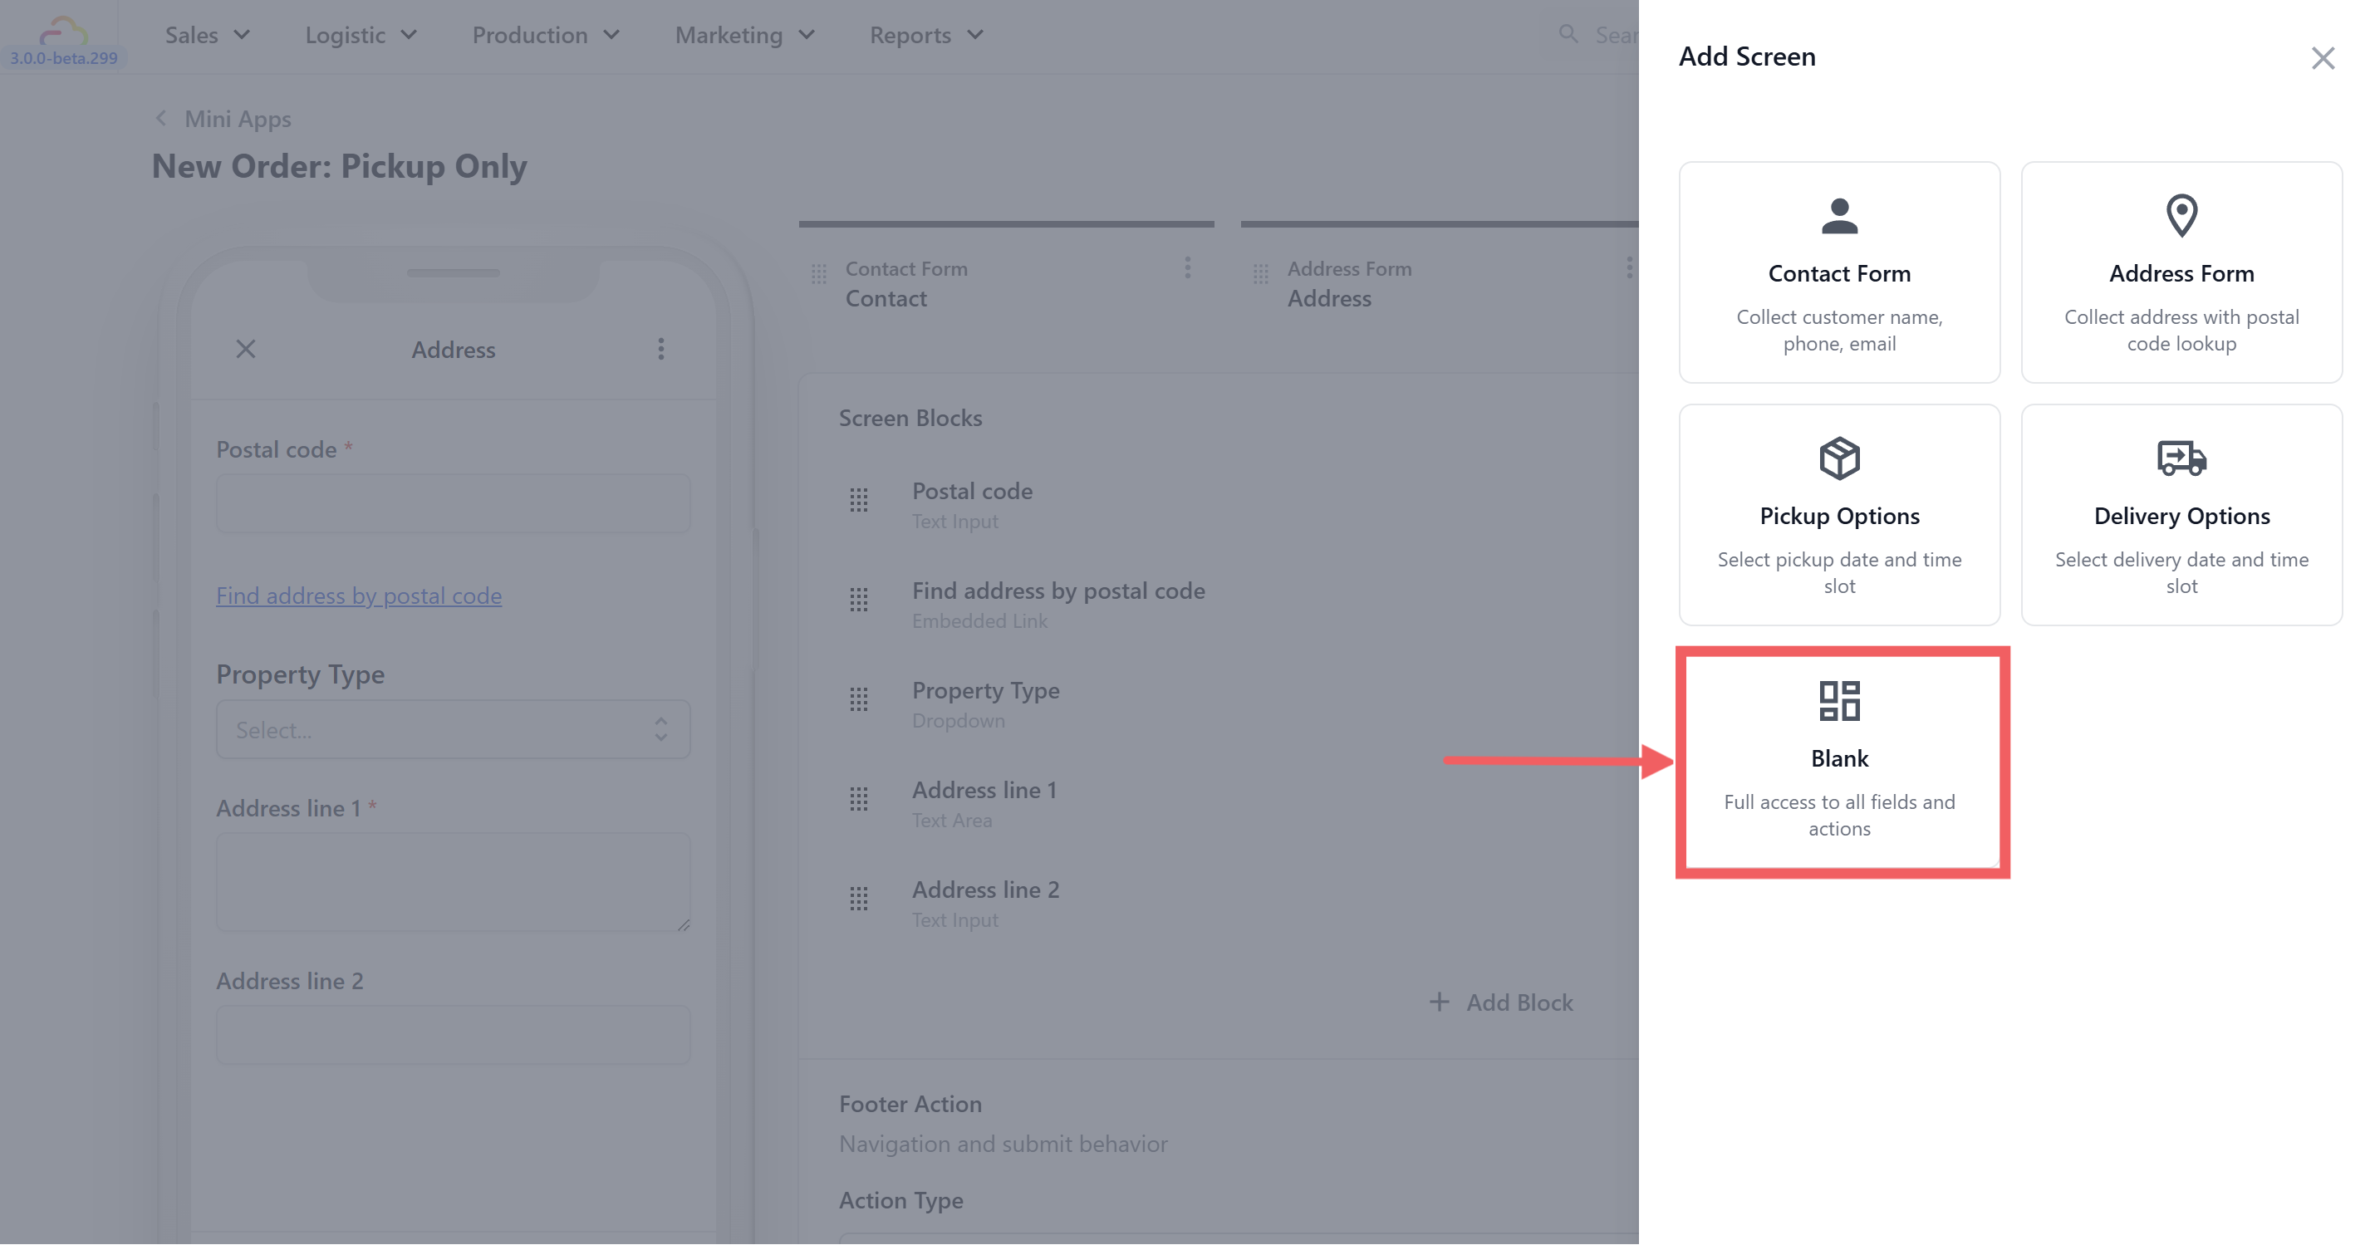Viewport: 2370px width, 1245px height.
Task: Close the Add Screen panel
Action: [x=2322, y=58]
